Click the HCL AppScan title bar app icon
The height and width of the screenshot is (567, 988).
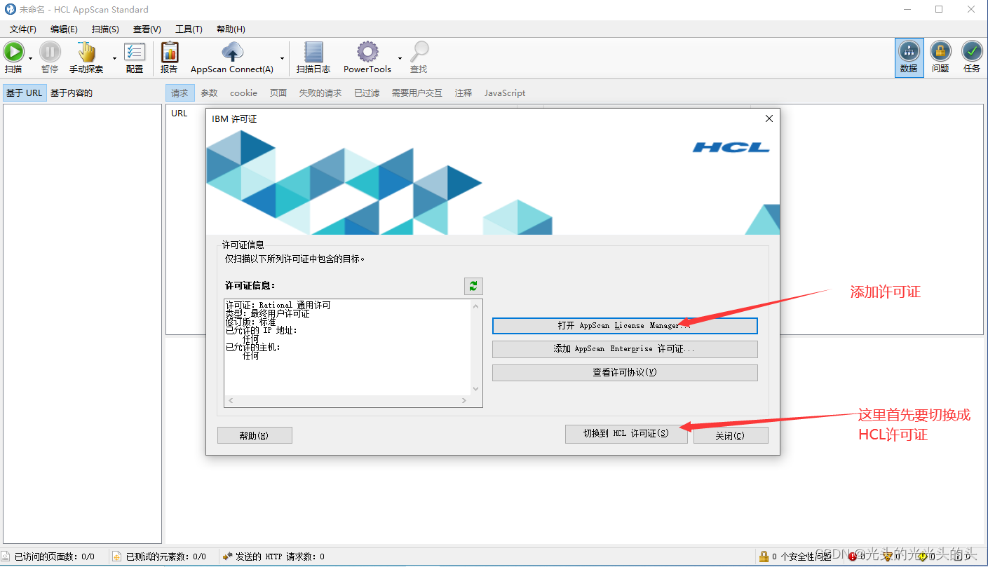10,9
